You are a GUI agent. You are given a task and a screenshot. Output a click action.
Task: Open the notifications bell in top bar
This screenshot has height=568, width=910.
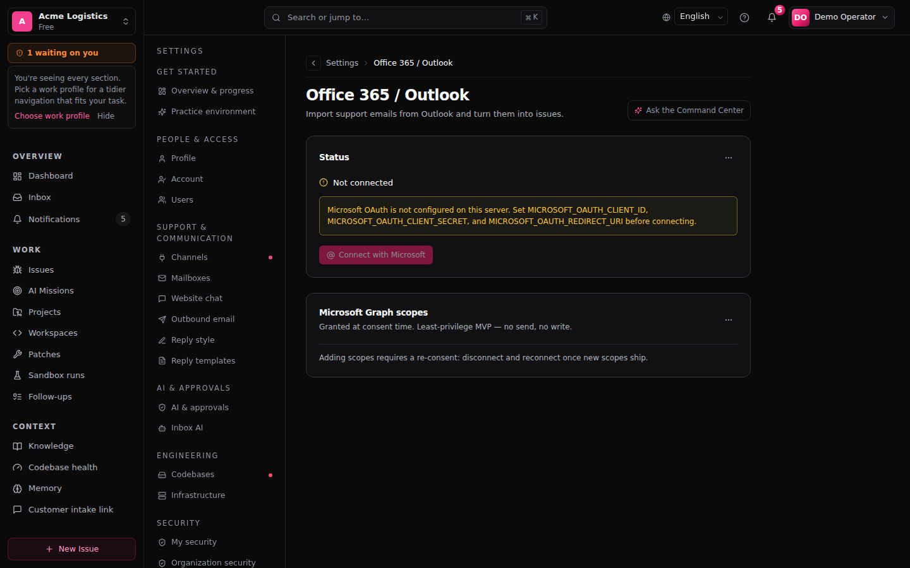coord(772,18)
